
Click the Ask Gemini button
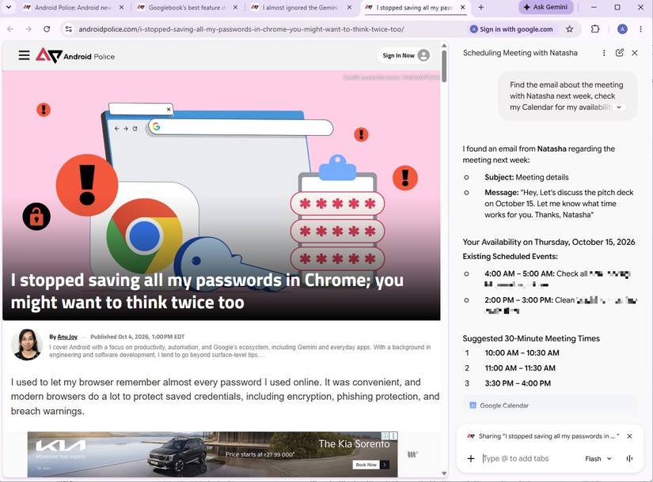545,7
